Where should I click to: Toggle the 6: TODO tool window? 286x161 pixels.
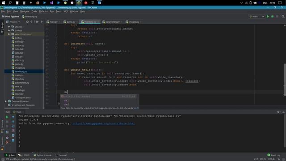pyautogui.click(x=24, y=155)
